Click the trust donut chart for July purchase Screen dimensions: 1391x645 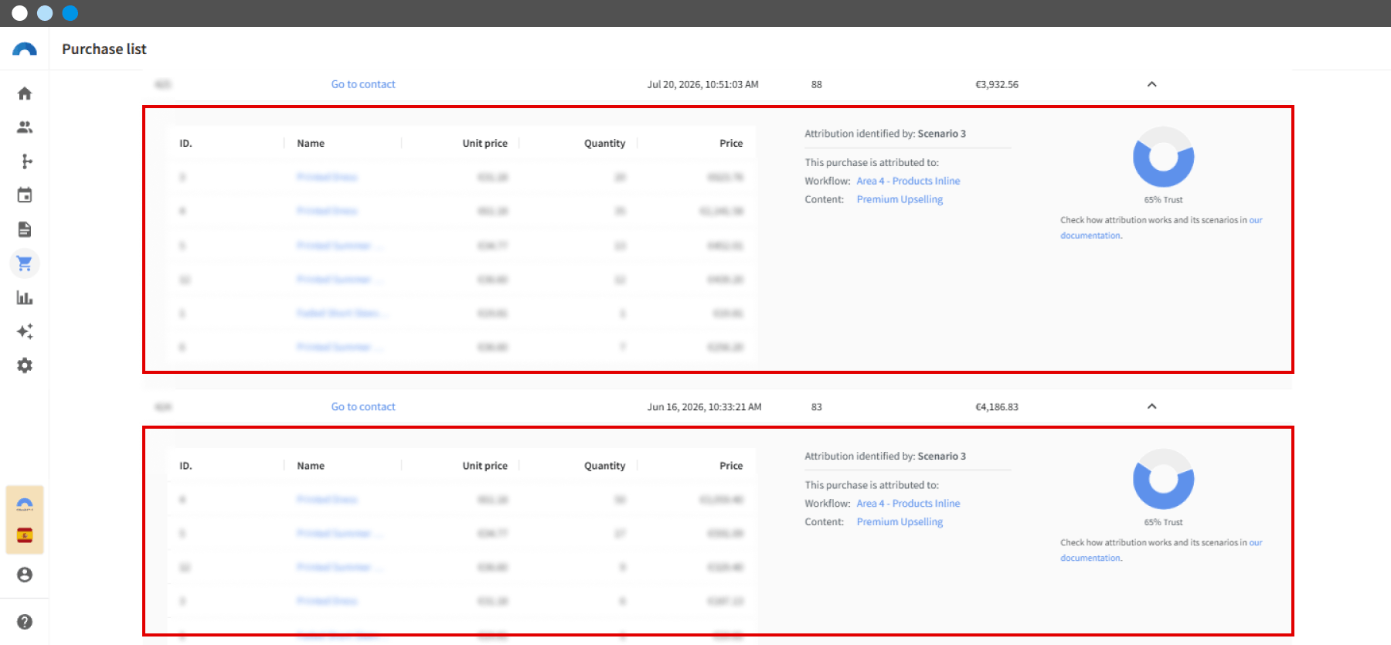click(x=1163, y=157)
